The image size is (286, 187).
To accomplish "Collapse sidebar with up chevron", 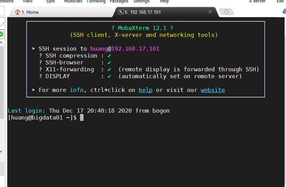I will pyautogui.click(x=1, y=43).
